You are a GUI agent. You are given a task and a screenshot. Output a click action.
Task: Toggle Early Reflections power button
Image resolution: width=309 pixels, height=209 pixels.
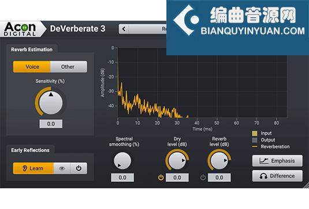tap(79, 168)
